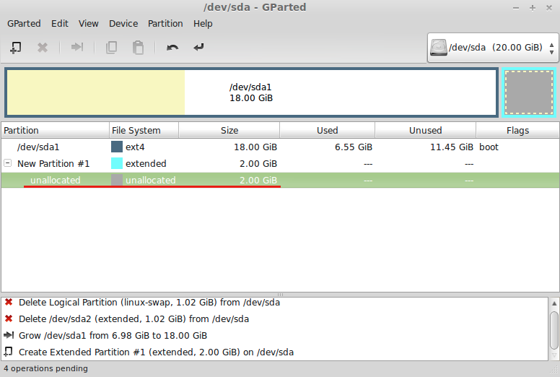The width and height of the screenshot is (560, 377).
Task: Select the /dev/sda1 block in disk map
Action: coord(251,92)
